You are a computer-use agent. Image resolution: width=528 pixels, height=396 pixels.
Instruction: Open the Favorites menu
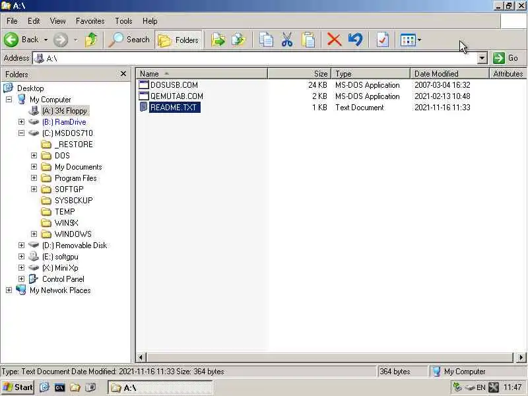tap(90, 21)
